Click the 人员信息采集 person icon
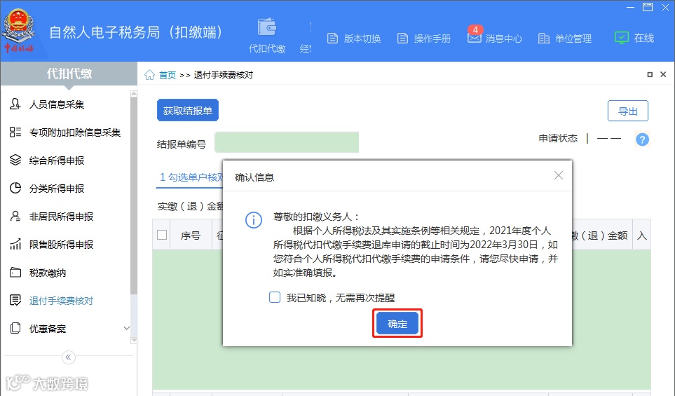 (15, 104)
